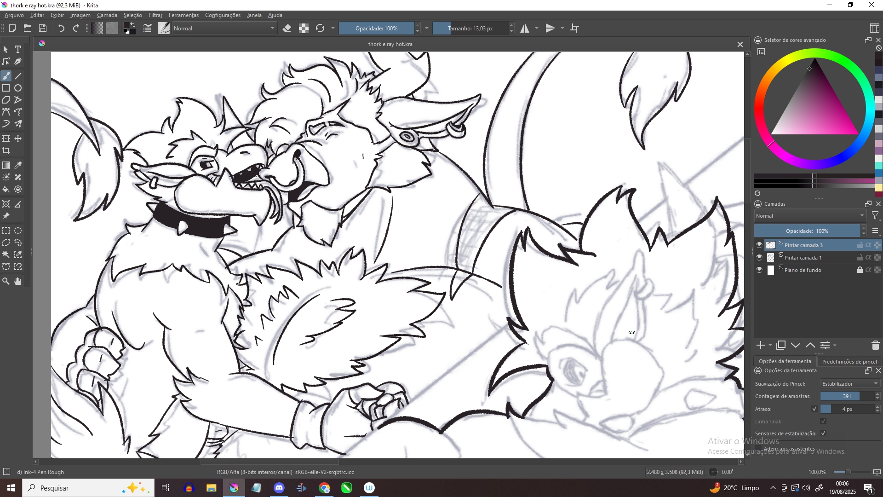
Task: Open Suavização do Pincel Estabilizador dropdown
Action: click(850, 384)
